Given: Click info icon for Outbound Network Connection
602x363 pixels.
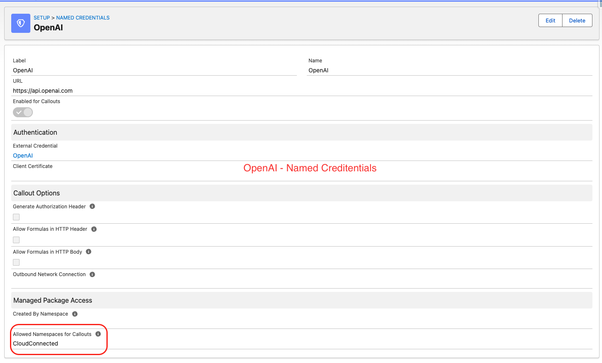Looking at the screenshot, I should tap(92, 274).
